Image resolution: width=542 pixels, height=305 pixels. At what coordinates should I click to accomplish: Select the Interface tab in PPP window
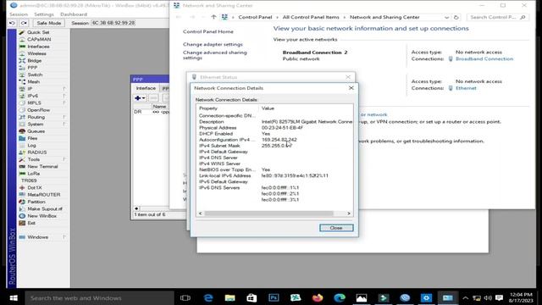coord(146,88)
